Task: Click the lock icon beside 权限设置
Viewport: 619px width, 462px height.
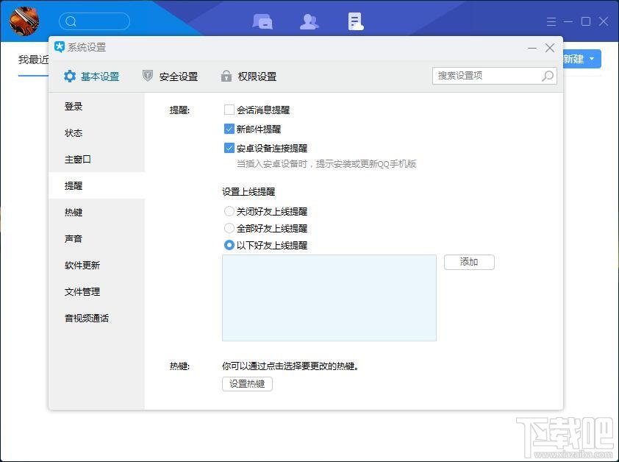Action: 226,76
